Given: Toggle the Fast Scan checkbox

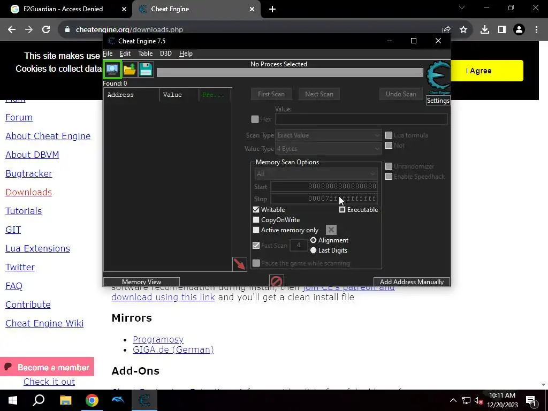Looking at the screenshot, I should [256, 245].
